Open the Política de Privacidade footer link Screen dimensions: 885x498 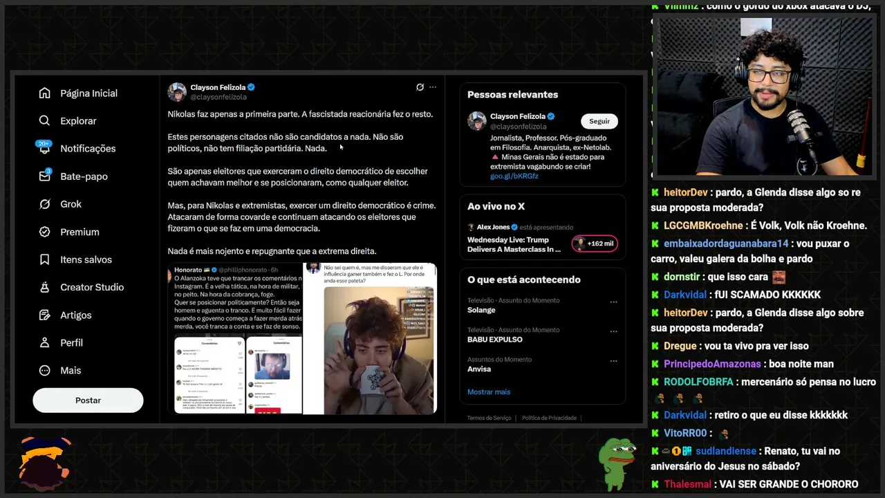(x=549, y=418)
